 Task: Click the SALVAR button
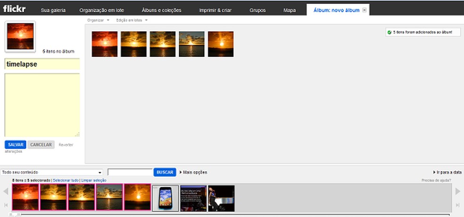coord(16,145)
